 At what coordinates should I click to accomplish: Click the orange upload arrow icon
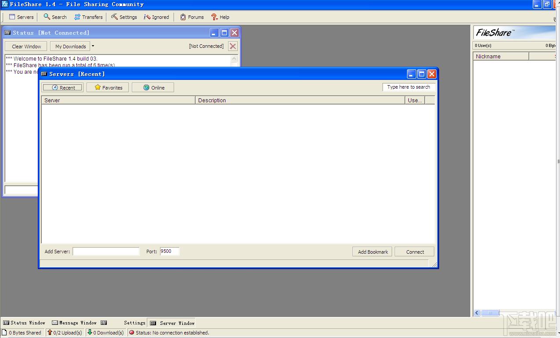point(50,332)
